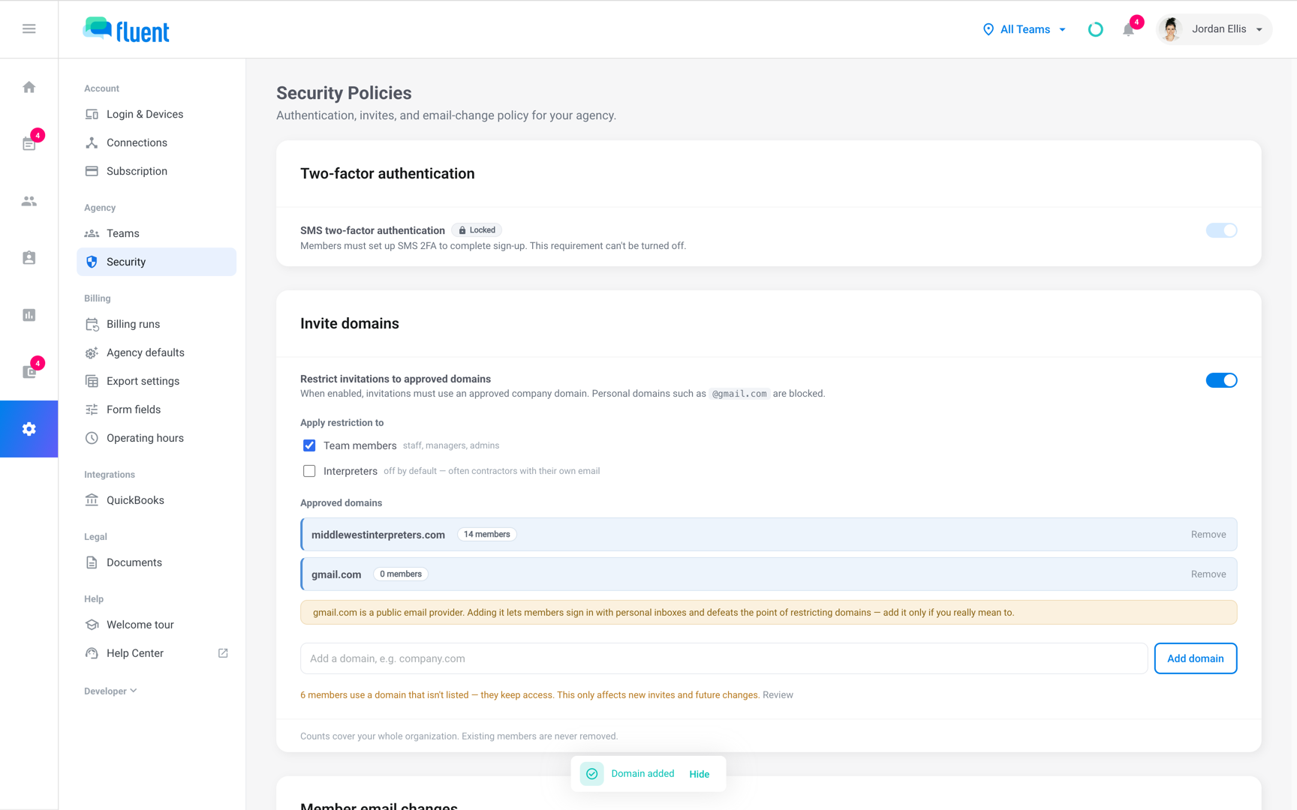Expand the Developer section
This screenshot has width=1297, height=810.
(110, 691)
